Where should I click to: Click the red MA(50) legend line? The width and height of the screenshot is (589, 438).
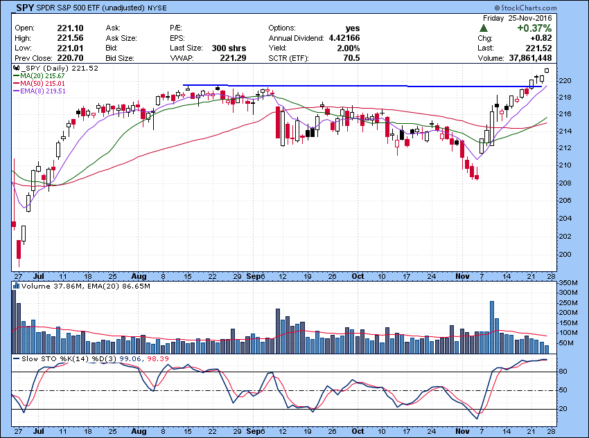pos(16,83)
